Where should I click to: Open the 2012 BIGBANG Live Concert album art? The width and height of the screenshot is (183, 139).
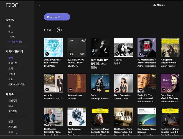(54, 48)
